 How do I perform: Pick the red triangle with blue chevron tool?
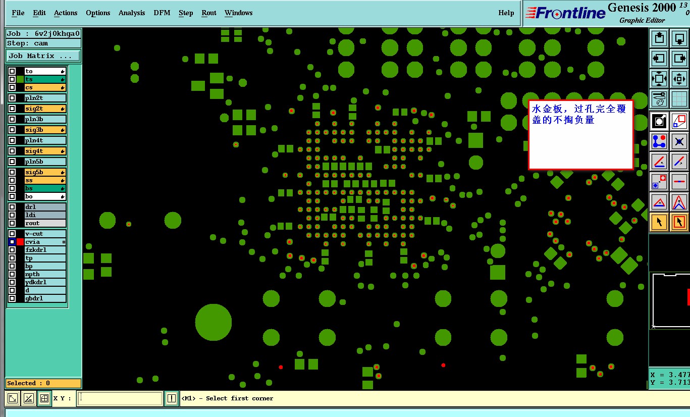679,202
